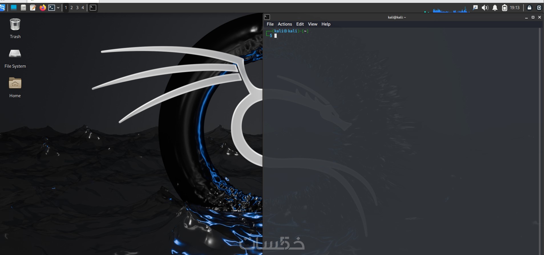Open the terminal View menu
Viewport: 544px width, 255px height.
(x=313, y=24)
